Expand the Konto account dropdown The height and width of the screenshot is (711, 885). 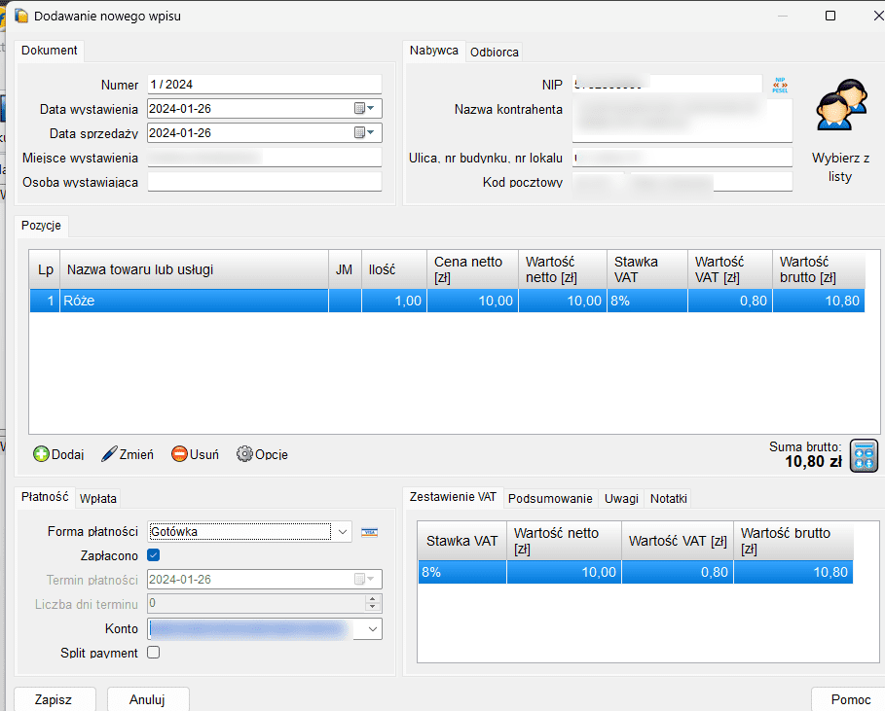(371, 629)
